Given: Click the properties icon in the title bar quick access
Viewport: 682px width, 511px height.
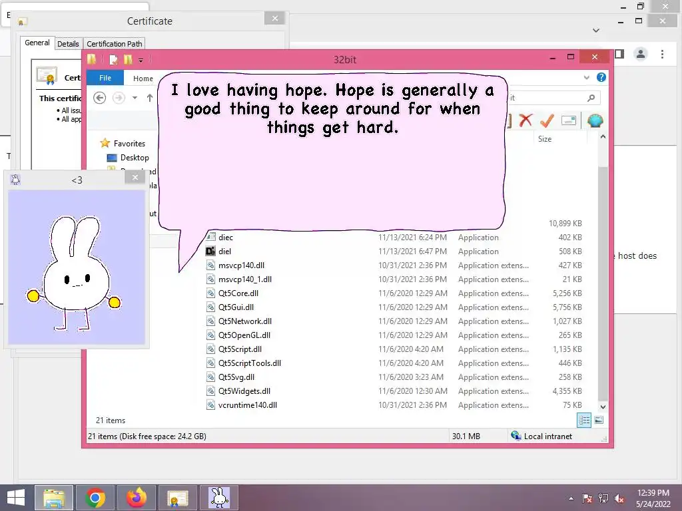Looking at the screenshot, I should pyautogui.click(x=113, y=59).
